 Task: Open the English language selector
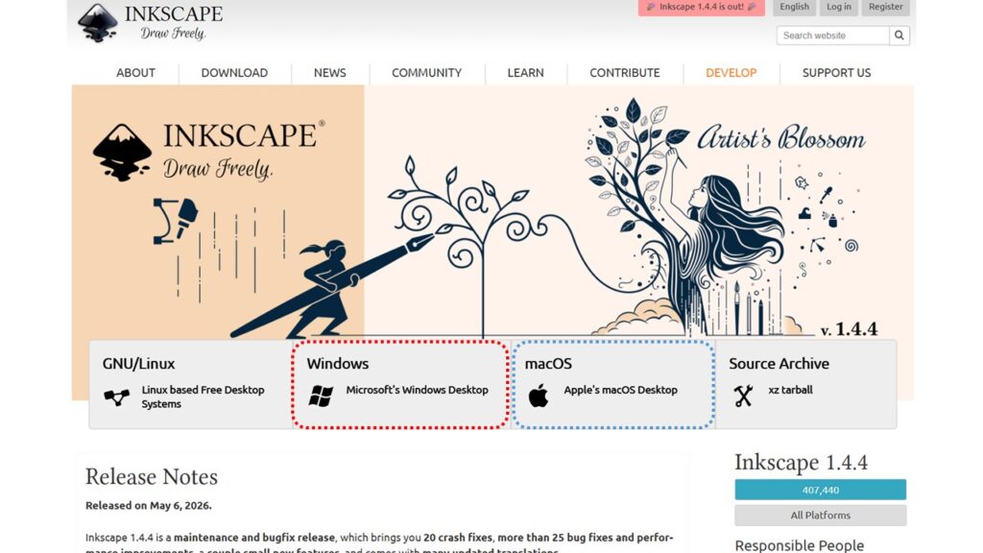794,7
